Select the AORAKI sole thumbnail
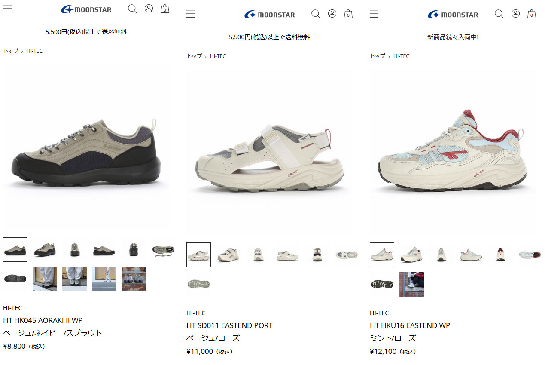This screenshot has width=545, height=365. [x=15, y=279]
